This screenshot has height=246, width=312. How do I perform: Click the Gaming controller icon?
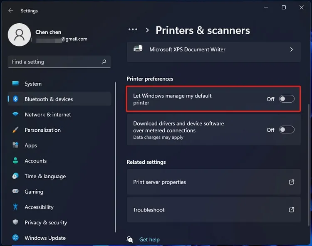15,191
